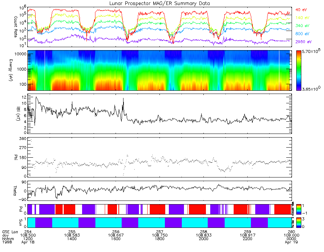
Task: Click the 2200 time axis tick label
Action: pyautogui.click(x=247, y=239)
